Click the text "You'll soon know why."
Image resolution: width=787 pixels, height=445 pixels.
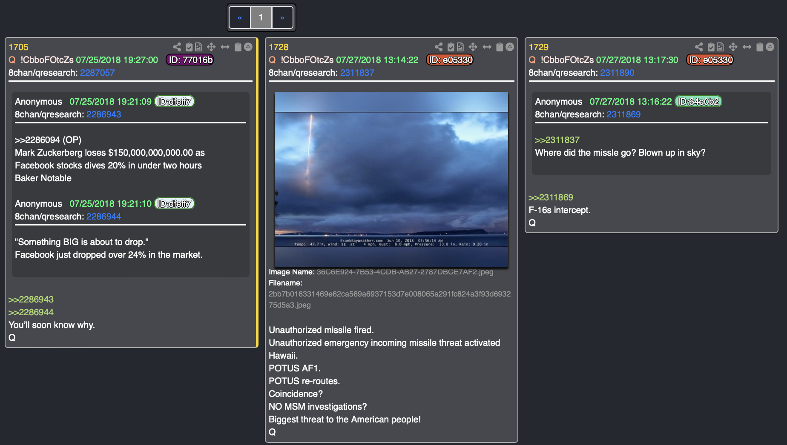tap(52, 325)
